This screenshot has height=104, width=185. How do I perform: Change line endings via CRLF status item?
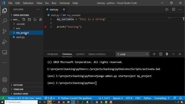pyautogui.click(x=138, y=98)
